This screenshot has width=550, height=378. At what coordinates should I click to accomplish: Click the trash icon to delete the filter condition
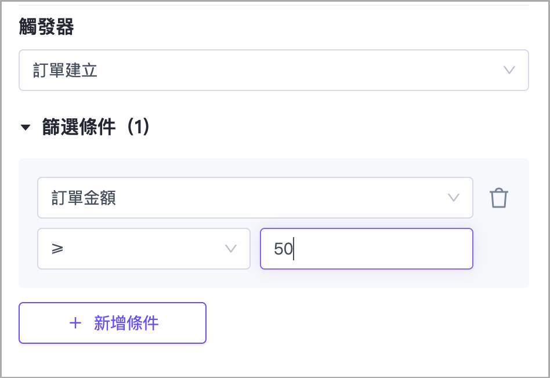(498, 198)
